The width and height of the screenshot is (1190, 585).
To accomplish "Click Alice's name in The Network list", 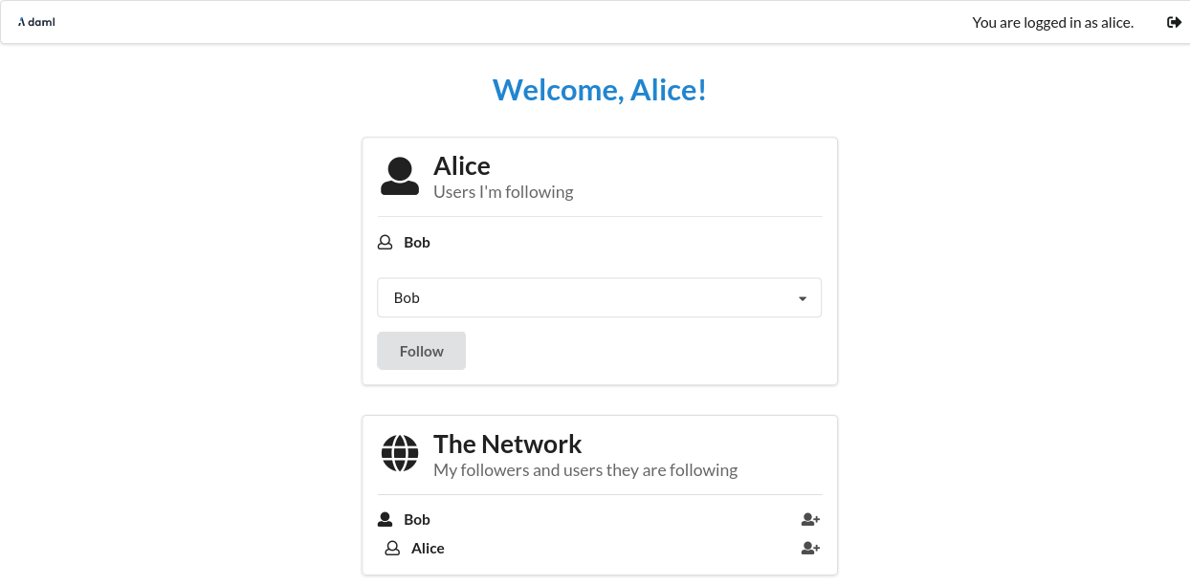I will point(427,548).
